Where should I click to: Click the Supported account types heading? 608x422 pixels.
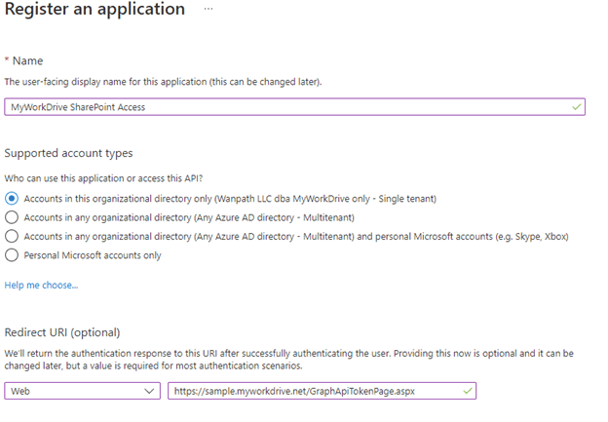pyautogui.click(x=68, y=154)
